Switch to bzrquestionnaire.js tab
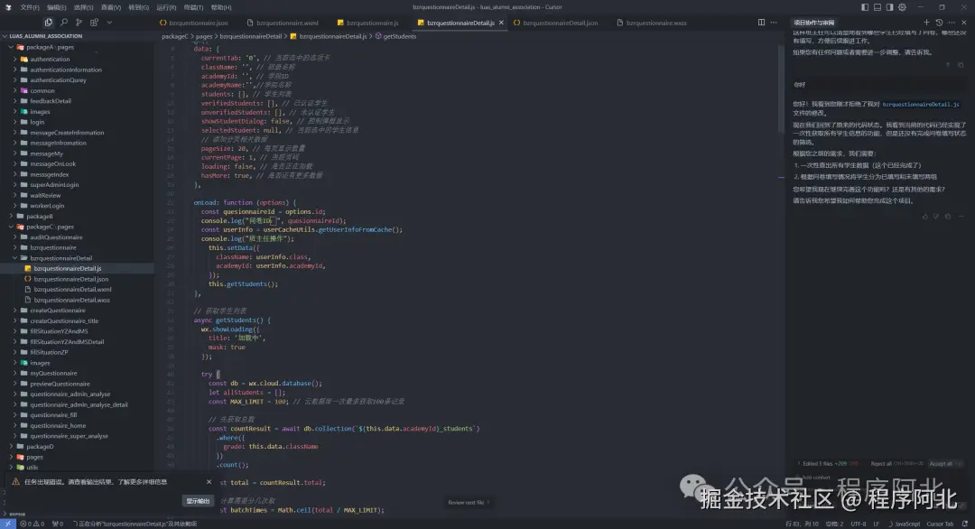This screenshot has width=975, height=529. (x=367, y=23)
